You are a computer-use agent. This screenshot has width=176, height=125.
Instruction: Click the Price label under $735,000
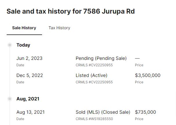point(139,119)
